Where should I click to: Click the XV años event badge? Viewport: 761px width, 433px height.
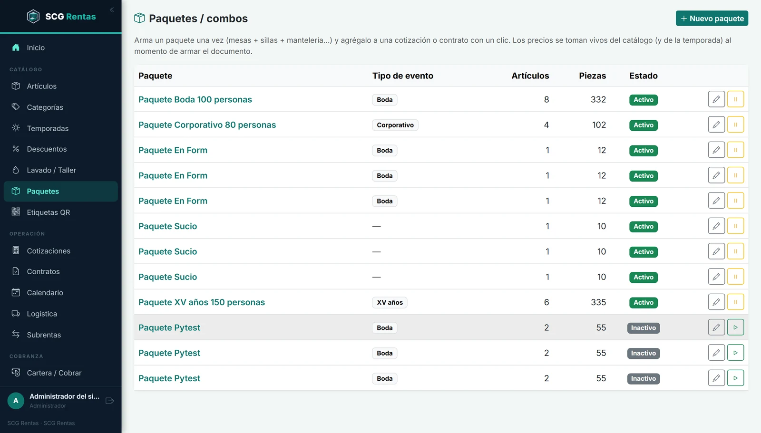click(x=390, y=302)
